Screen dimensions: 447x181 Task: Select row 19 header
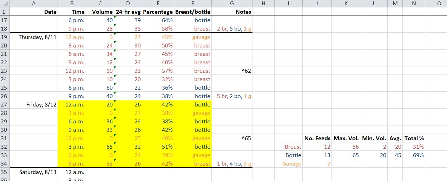(x=5, y=37)
